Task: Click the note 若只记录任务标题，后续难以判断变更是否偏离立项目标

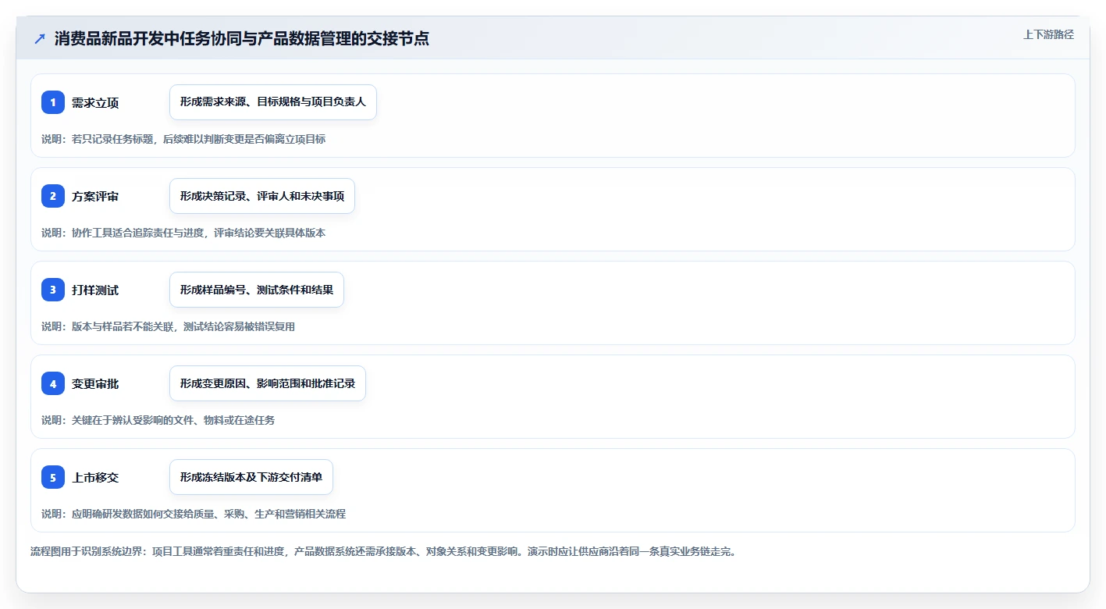Action: point(198,139)
